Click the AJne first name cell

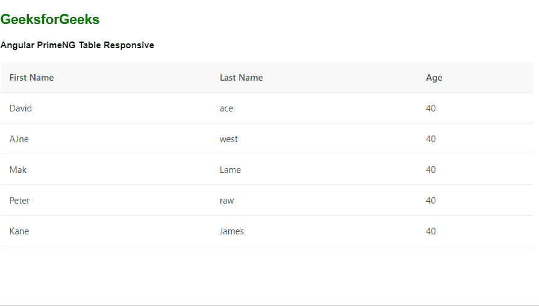pyautogui.click(x=19, y=139)
